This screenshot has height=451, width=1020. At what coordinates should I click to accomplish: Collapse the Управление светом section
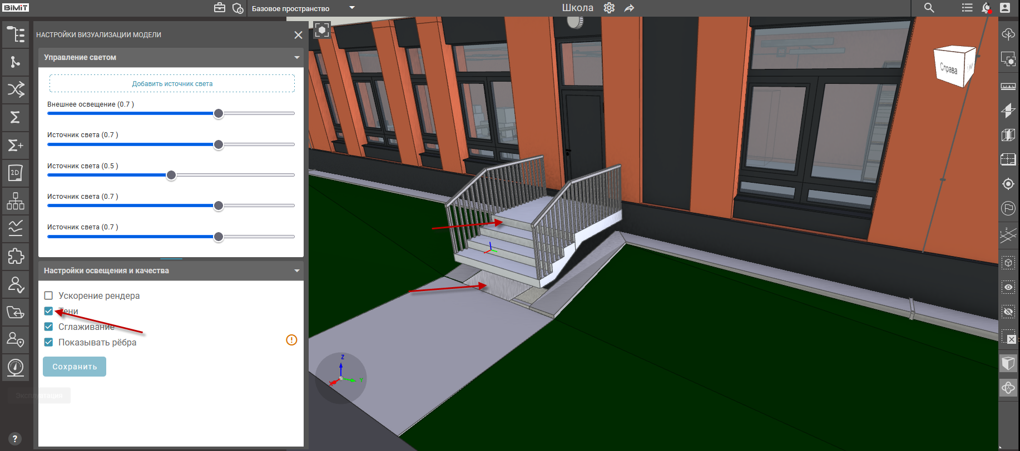296,57
